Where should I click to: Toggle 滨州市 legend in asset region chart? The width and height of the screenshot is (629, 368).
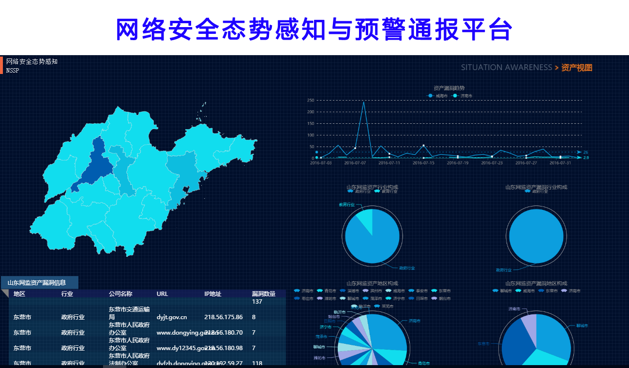[x=372, y=291]
